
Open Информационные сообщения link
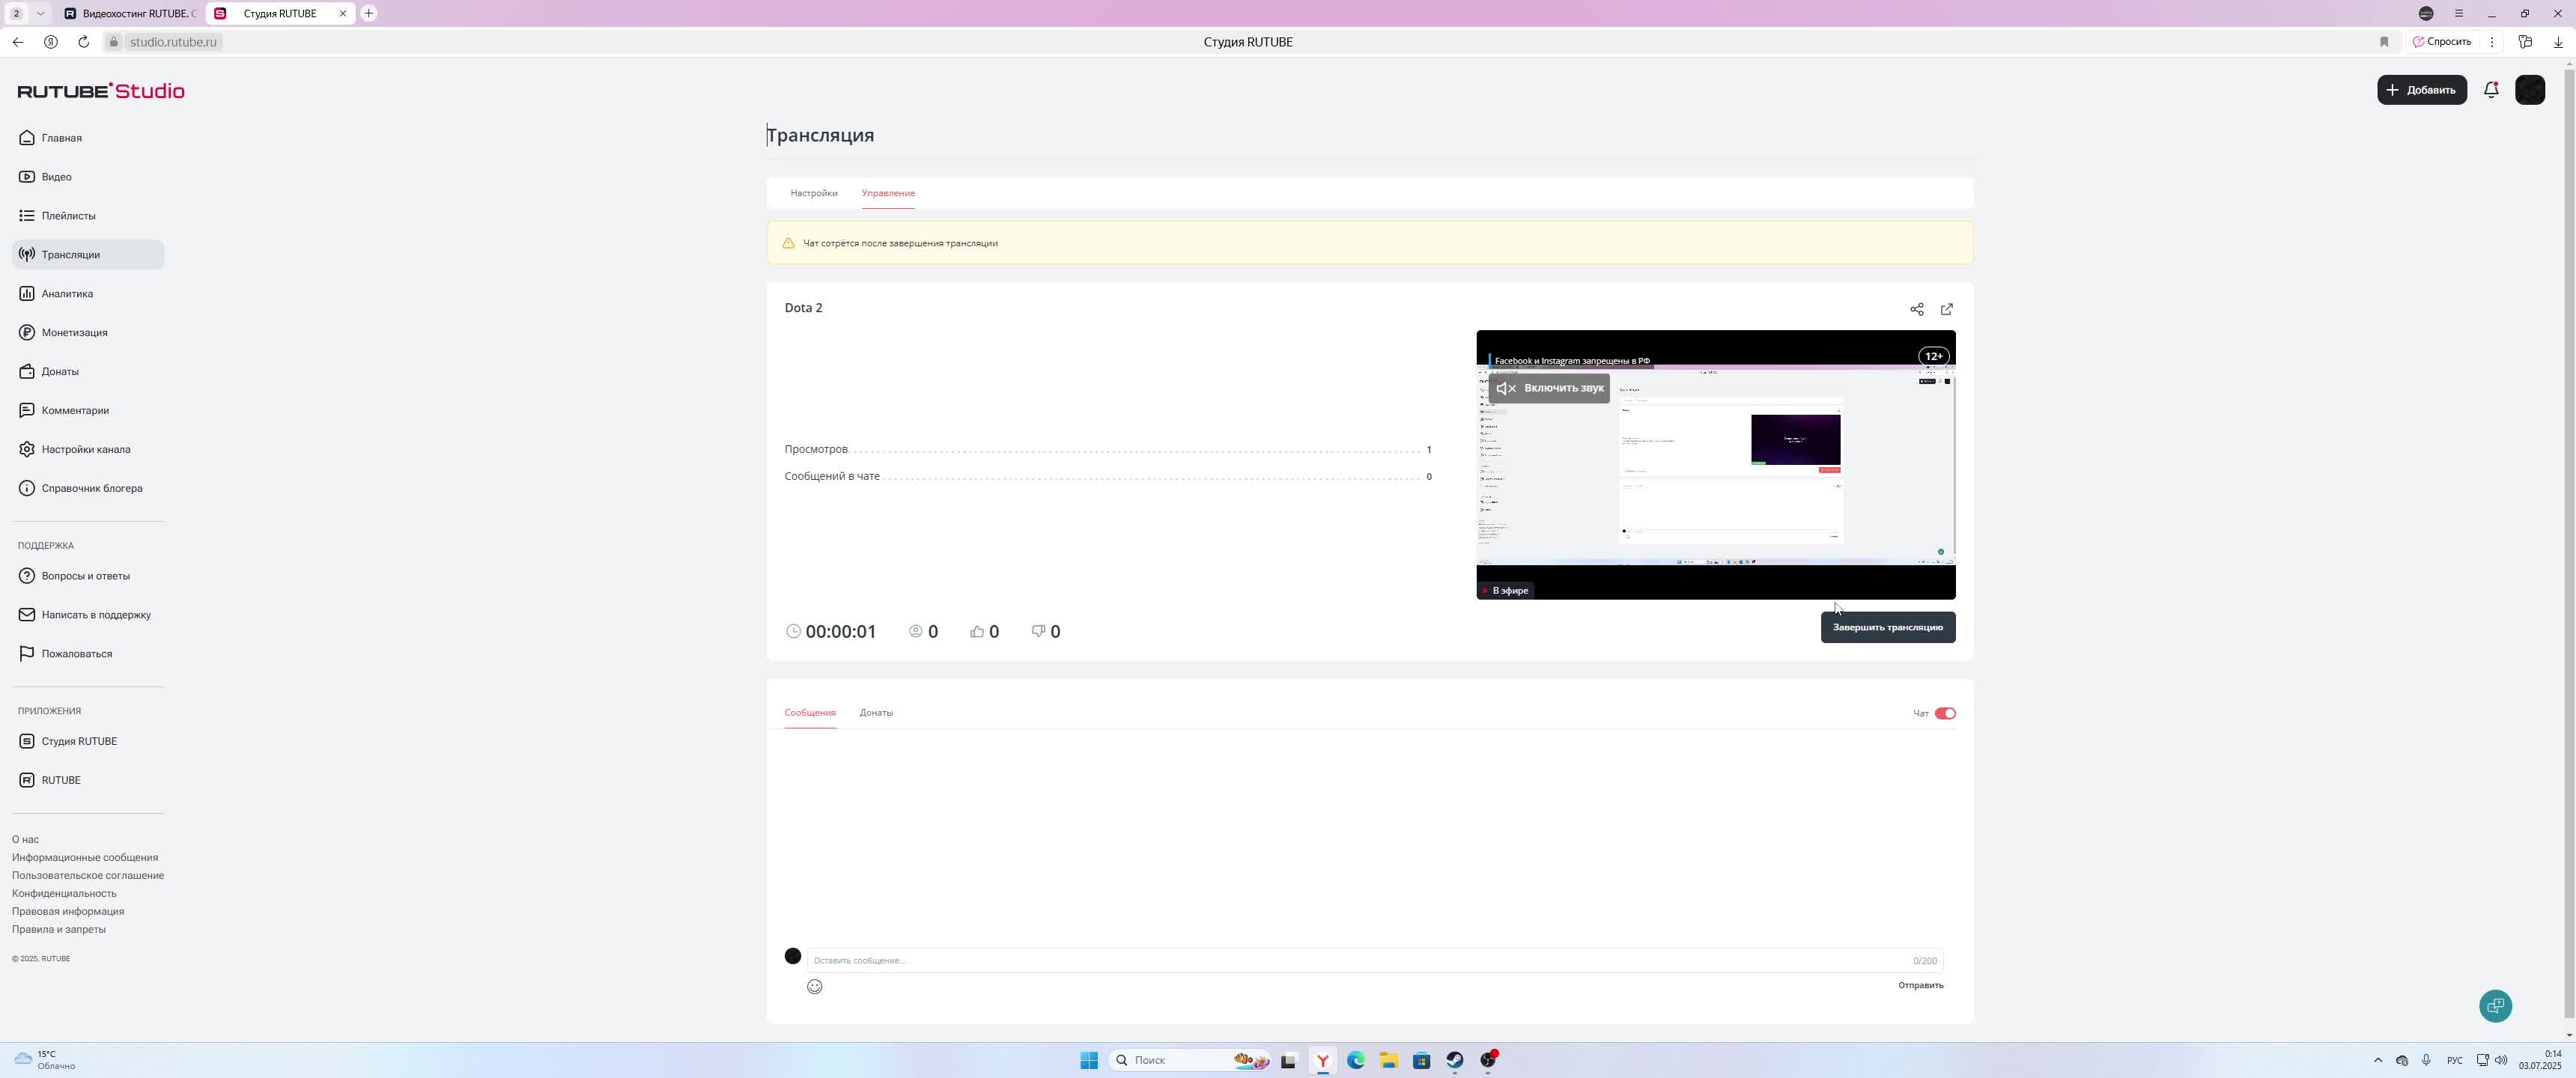85,858
